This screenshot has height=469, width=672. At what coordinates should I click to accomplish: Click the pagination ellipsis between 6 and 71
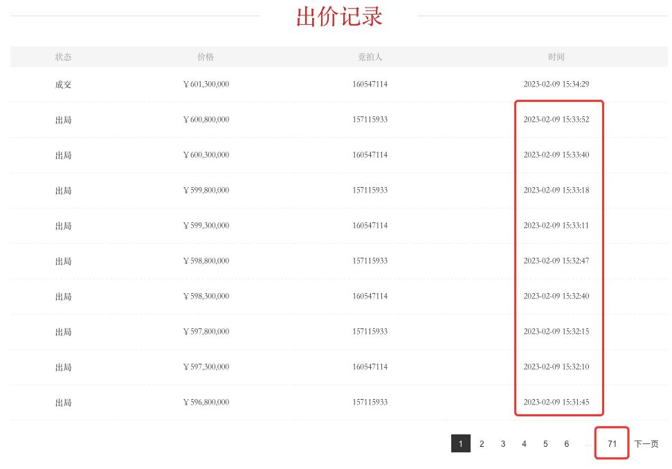(x=589, y=443)
